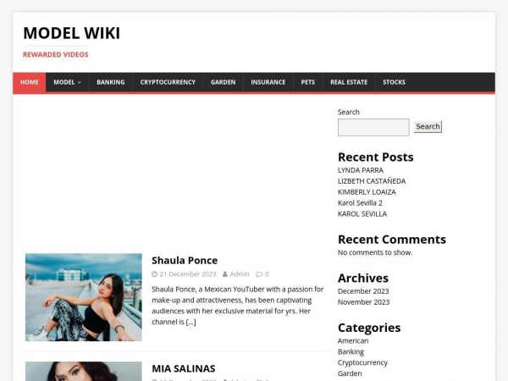Open recent post KIMBERLY LOAIZA
Image resolution: width=508 pixels, height=381 pixels.
[367, 192]
